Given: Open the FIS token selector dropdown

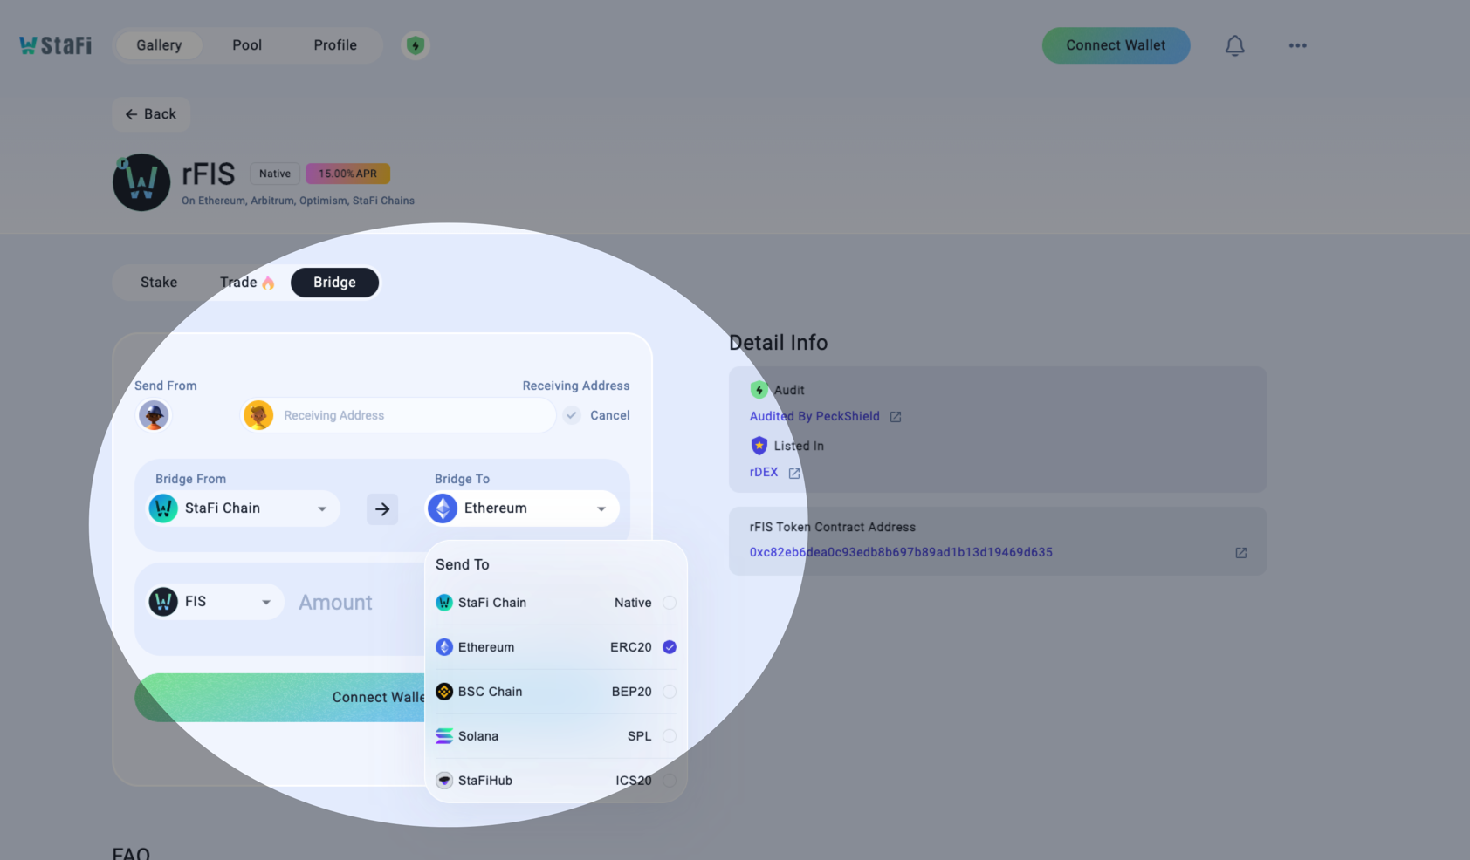Looking at the screenshot, I should pos(214,602).
